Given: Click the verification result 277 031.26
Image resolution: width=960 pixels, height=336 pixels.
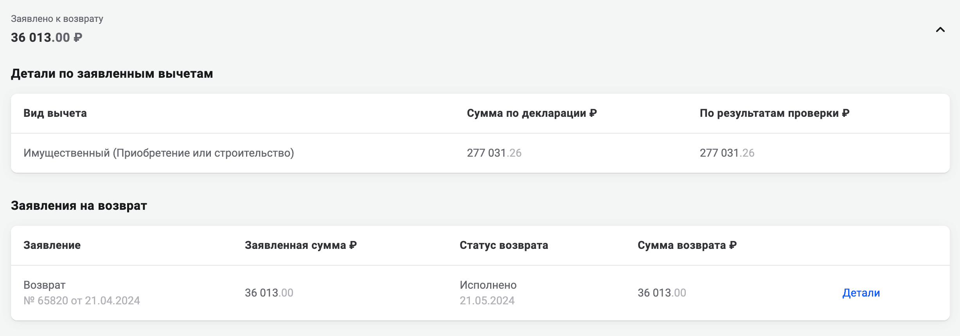Looking at the screenshot, I should tap(727, 153).
